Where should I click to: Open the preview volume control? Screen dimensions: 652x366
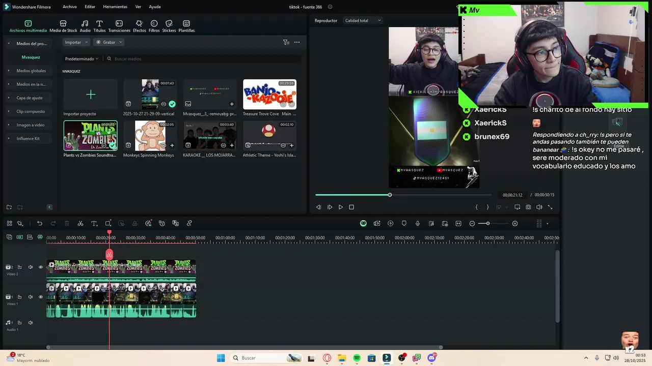click(539, 207)
